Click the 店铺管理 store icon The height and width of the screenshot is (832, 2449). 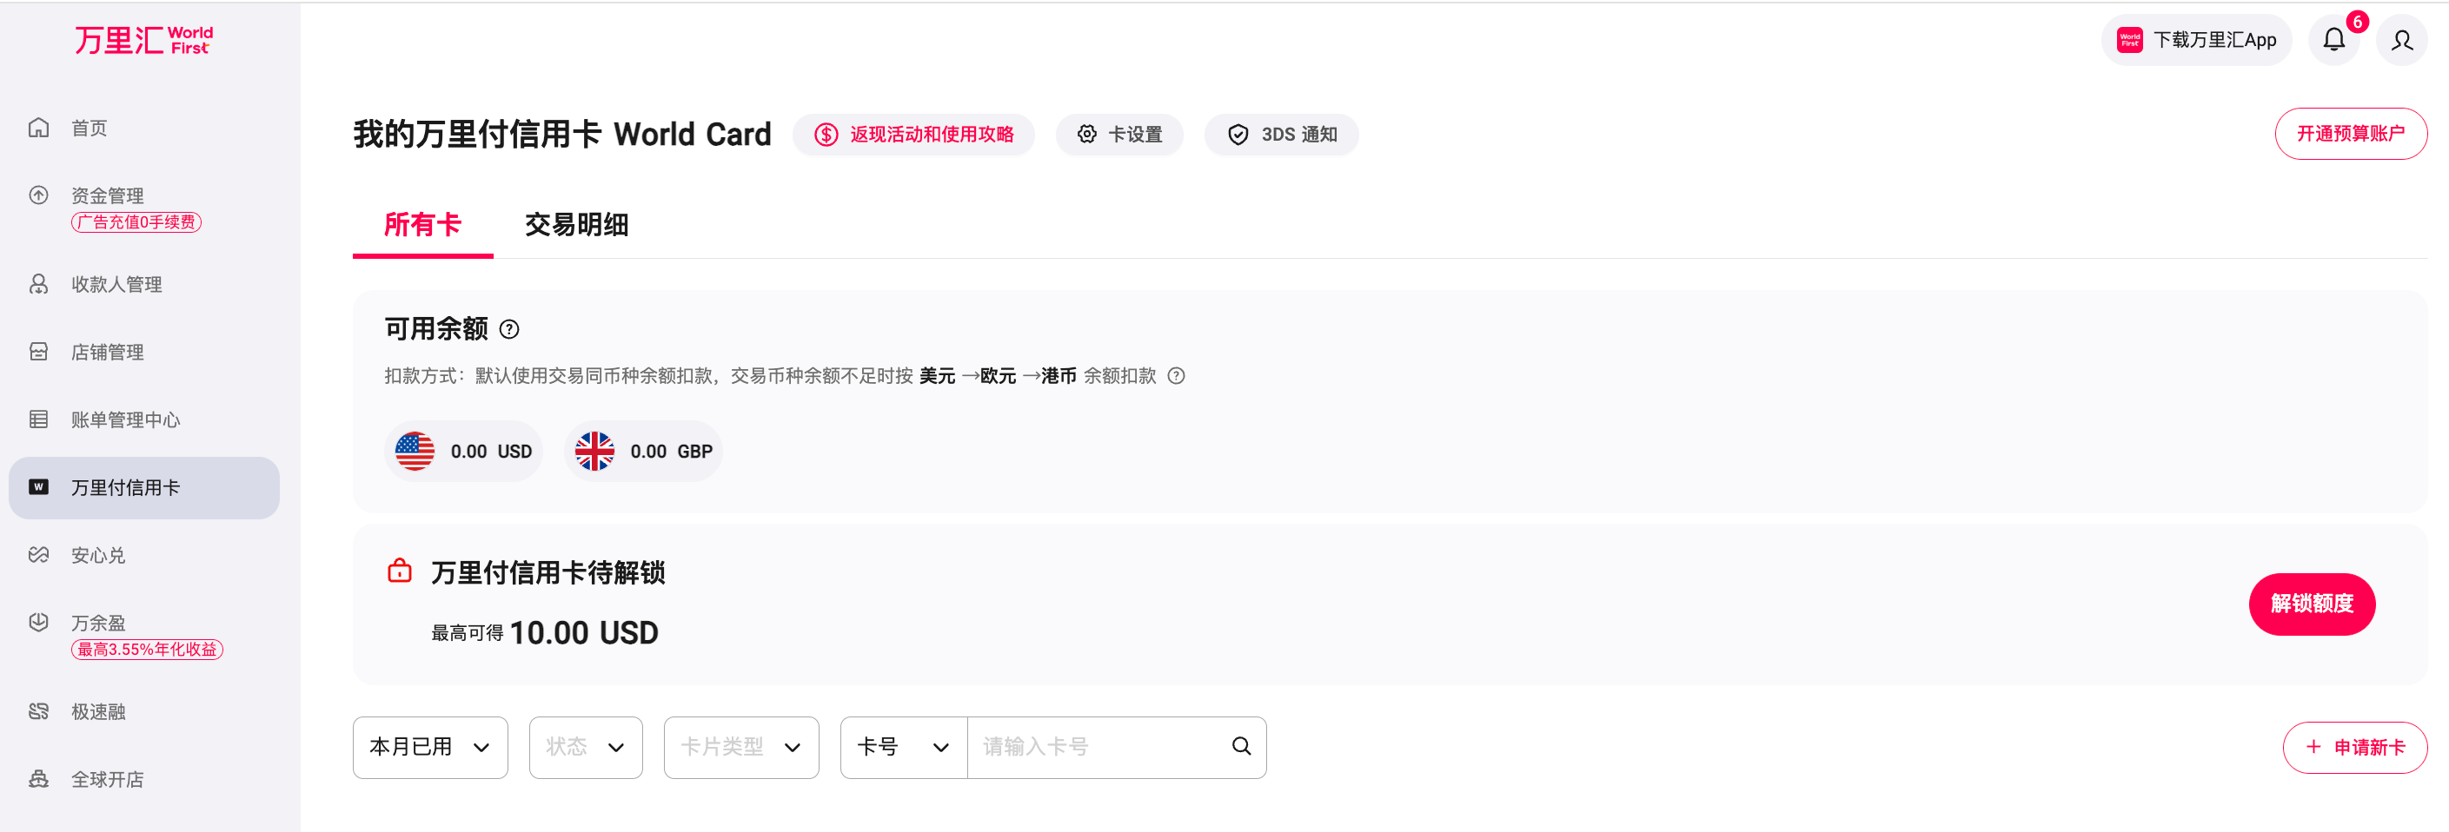click(38, 352)
